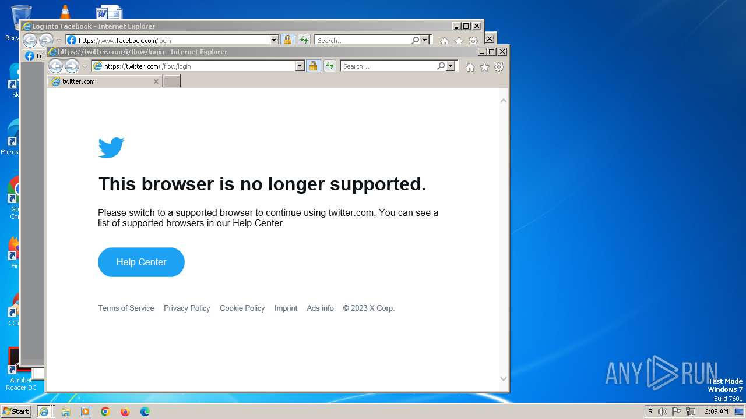Image resolution: width=746 pixels, height=419 pixels.
Task: Select the twitter.com tab
Action: [x=105, y=81]
